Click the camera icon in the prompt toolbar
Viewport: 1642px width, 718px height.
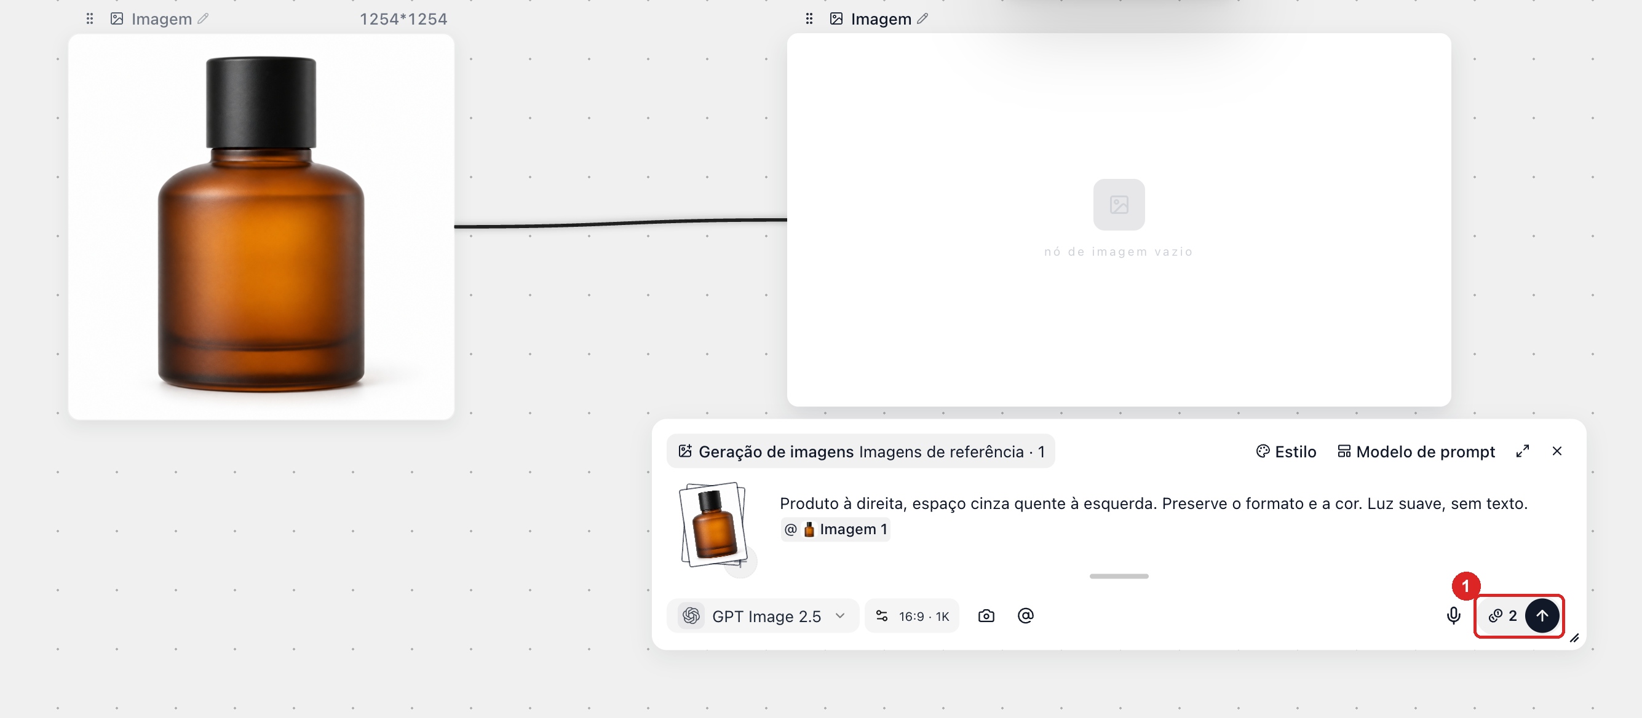point(985,616)
